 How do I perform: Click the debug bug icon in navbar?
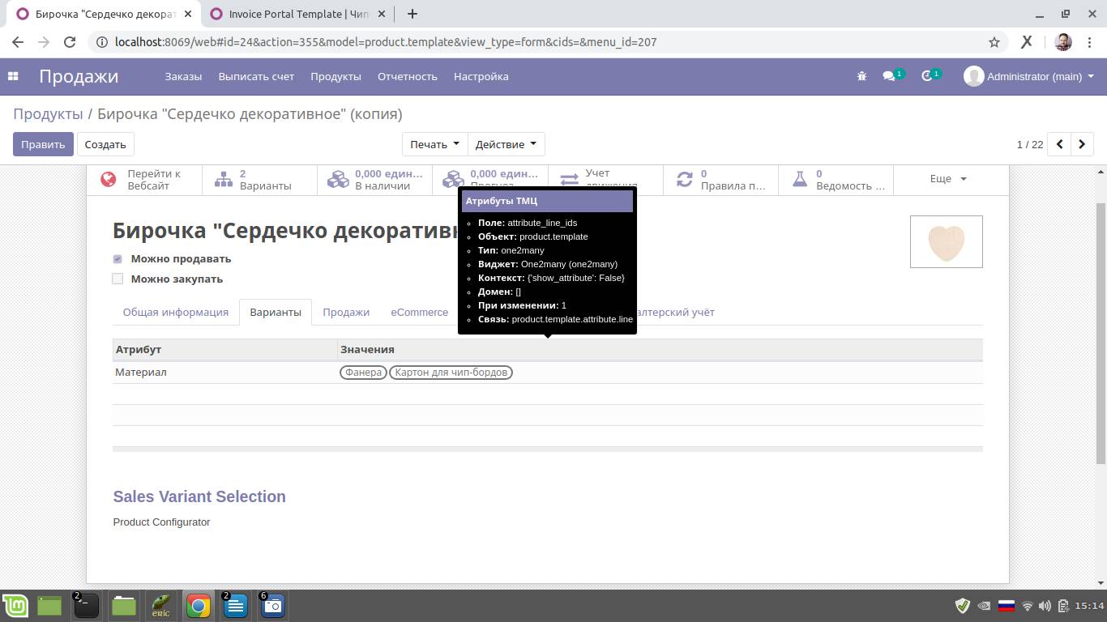click(861, 76)
